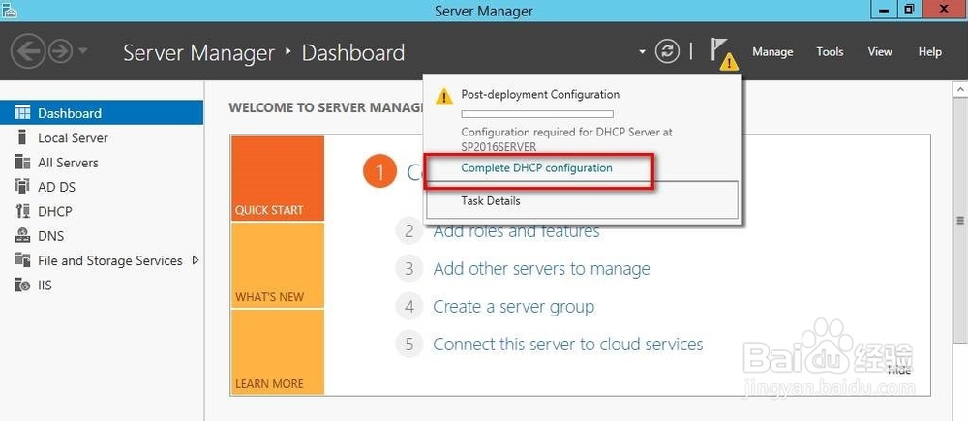Open the Manage menu
Image resolution: width=968 pixels, height=421 pixels.
pos(771,52)
